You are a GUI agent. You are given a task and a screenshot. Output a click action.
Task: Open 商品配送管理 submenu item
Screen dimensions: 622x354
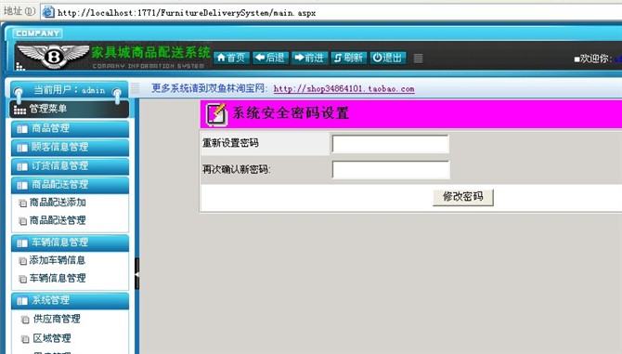pyautogui.click(x=58, y=220)
